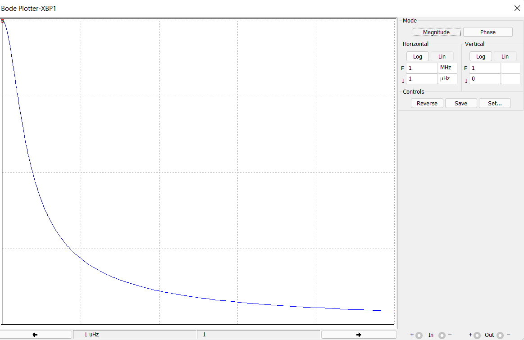Image resolution: width=524 pixels, height=340 pixels.
Task: Switch to Magnitude mode
Action: tap(437, 32)
